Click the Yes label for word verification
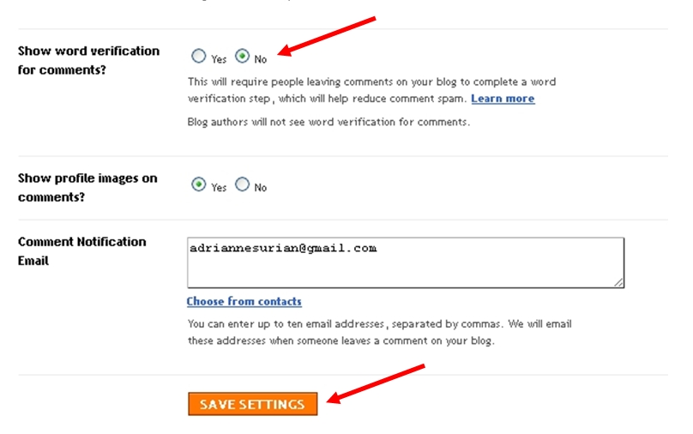The width and height of the screenshot is (693, 434). 219,59
